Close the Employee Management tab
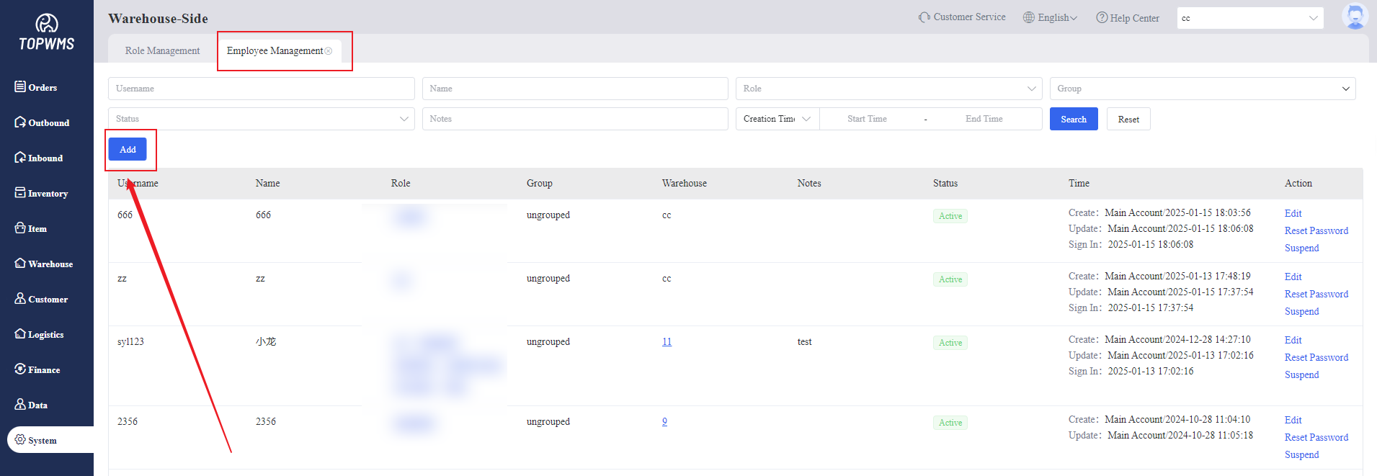Screen dimensions: 1377x476 point(329,51)
